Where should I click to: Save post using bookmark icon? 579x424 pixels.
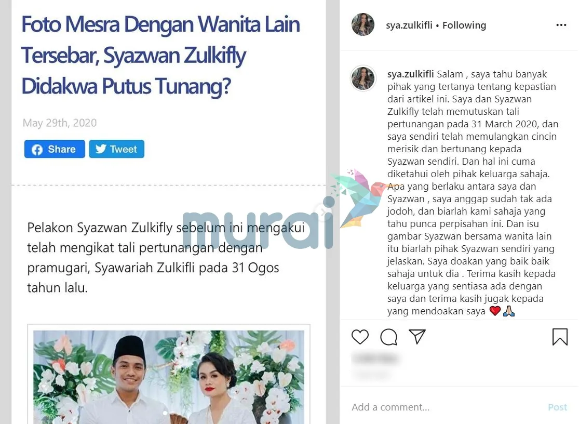click(560, 337)
